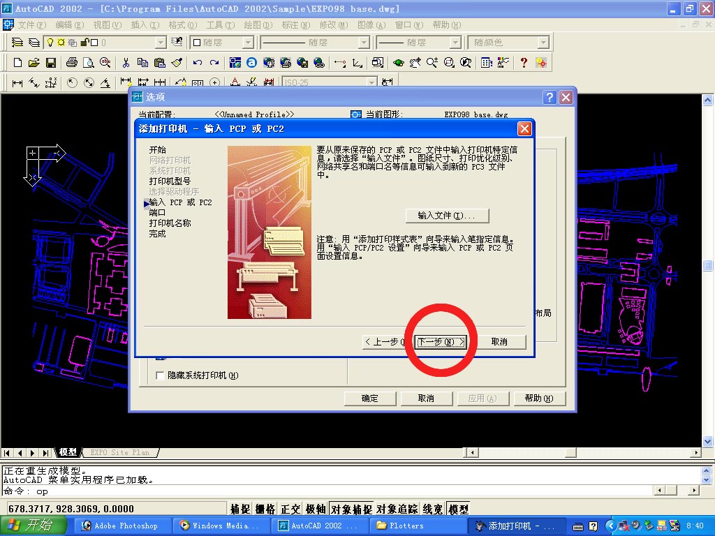
Task: Toggle 对象追踪 object tracking in status bar
Action: [x=397, y=509]
